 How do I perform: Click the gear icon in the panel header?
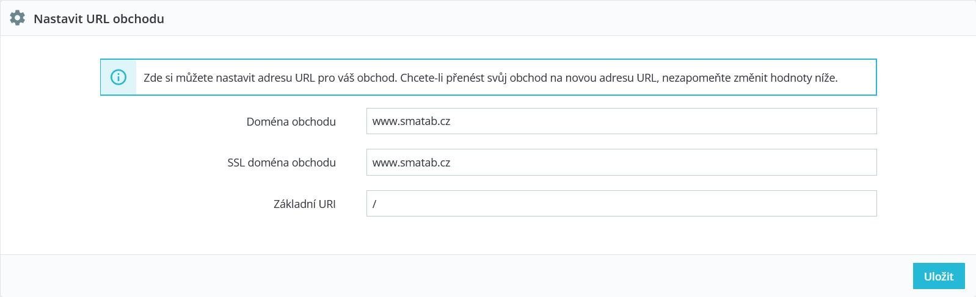(17, 18)
